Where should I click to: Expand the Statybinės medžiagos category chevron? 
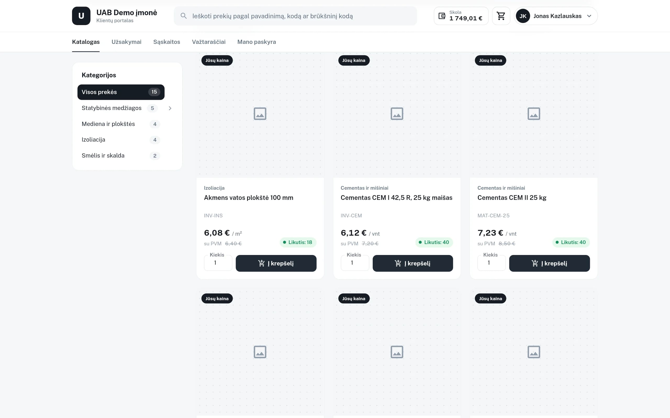point(170,108)
